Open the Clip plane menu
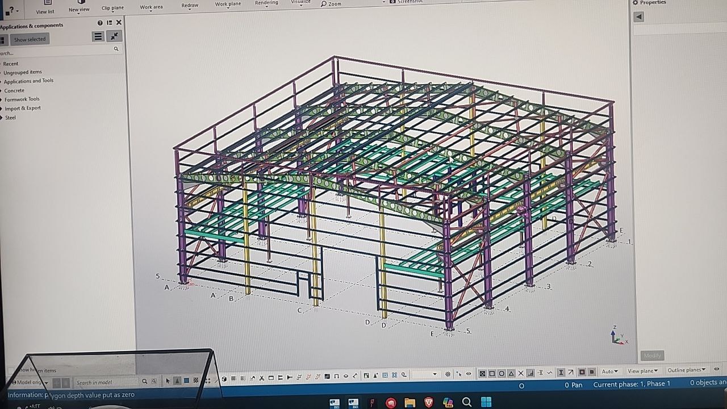The image size is (727, 409). (112, 8)
